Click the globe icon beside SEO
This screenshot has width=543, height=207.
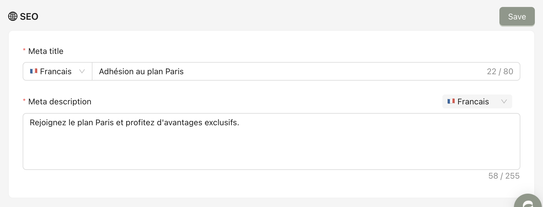13,17
